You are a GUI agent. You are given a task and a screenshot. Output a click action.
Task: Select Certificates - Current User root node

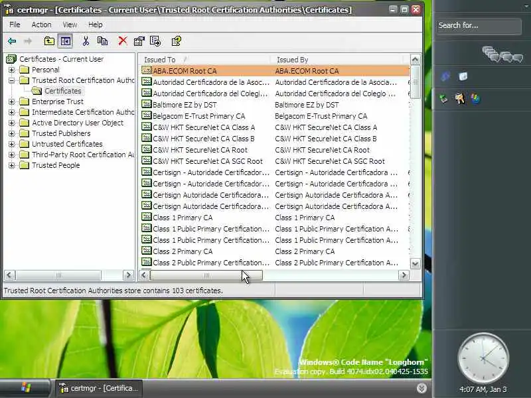61,59
